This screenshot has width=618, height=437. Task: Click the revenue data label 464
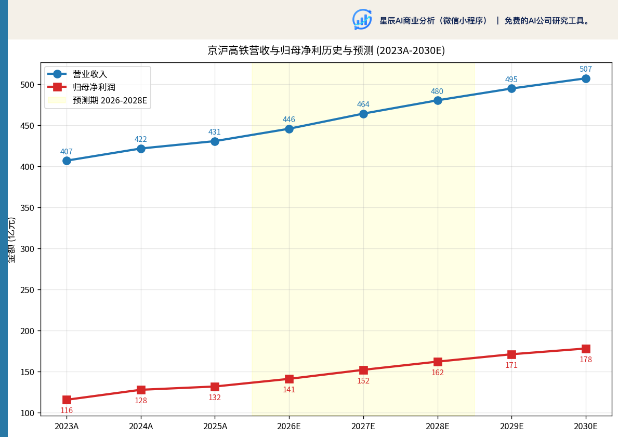[x=363, y=104]
